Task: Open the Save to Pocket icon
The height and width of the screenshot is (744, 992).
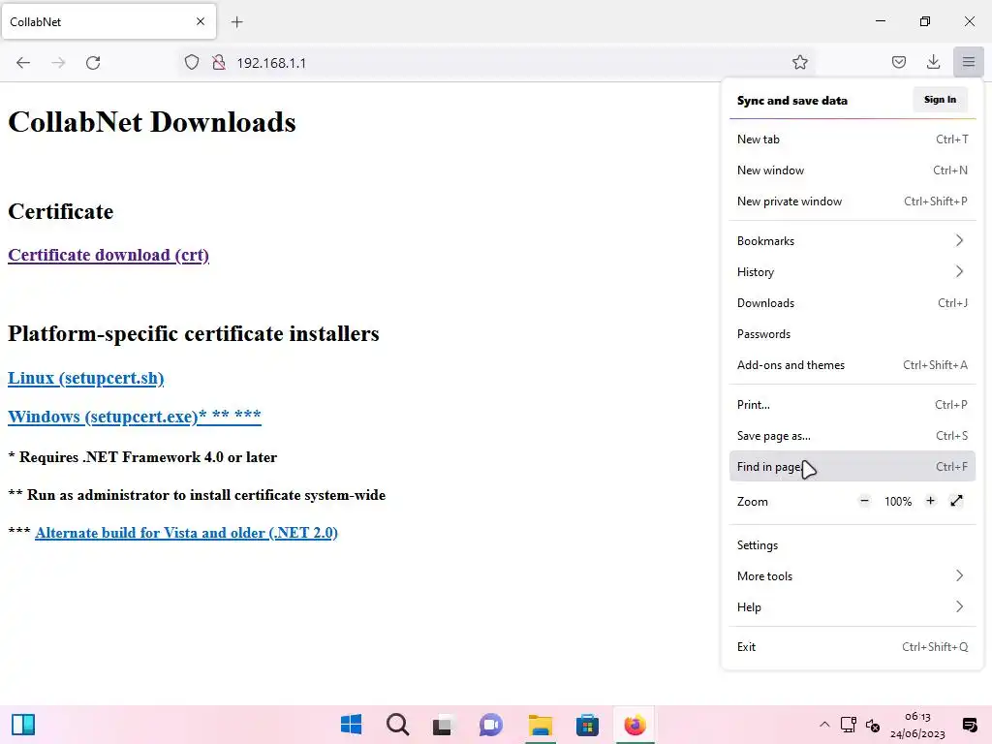Action: [x=898, y=62]
